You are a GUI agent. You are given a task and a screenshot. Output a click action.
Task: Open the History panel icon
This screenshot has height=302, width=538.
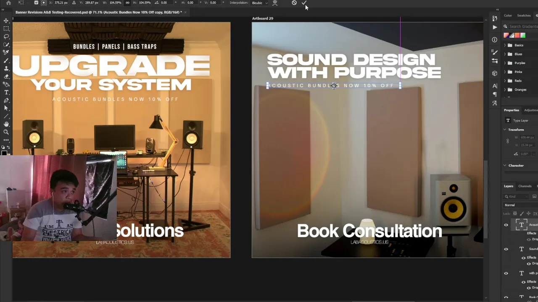pyautogui.click(x=495, y=18)
